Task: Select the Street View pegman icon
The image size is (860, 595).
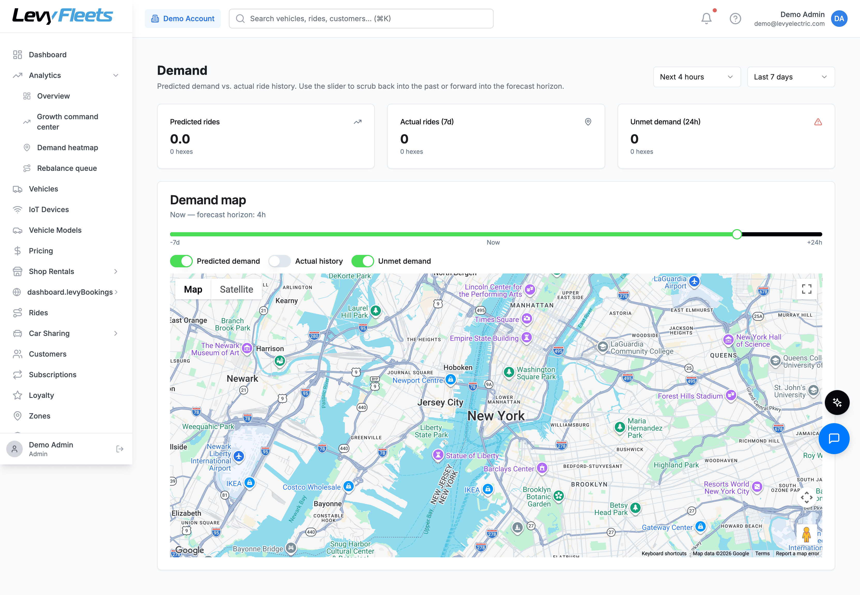Action: [806, 535]
